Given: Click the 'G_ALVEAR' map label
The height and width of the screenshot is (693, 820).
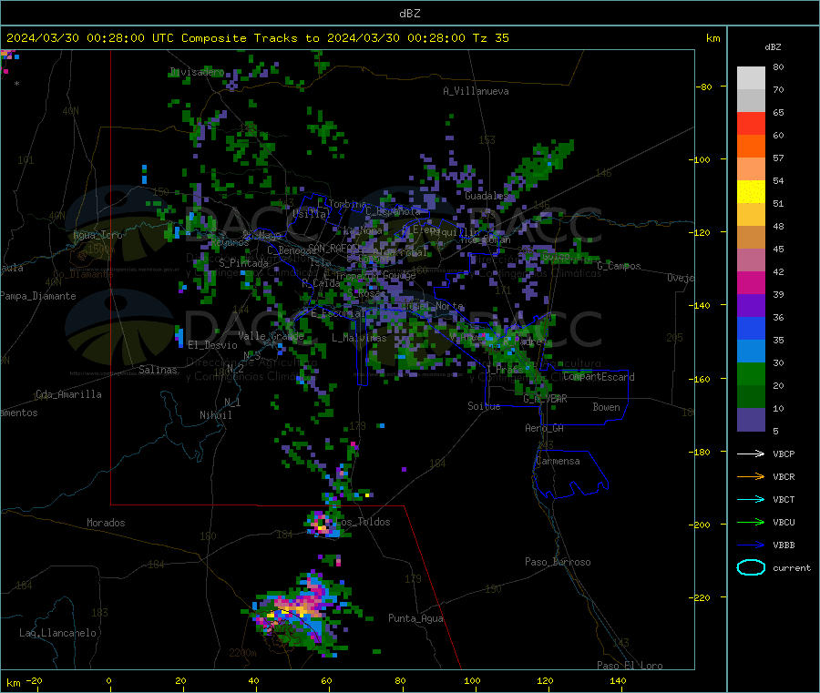Looking at the screenshot, I should [545, 399].
